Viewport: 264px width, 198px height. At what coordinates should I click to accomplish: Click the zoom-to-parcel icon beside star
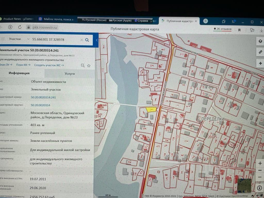[83, 65]
